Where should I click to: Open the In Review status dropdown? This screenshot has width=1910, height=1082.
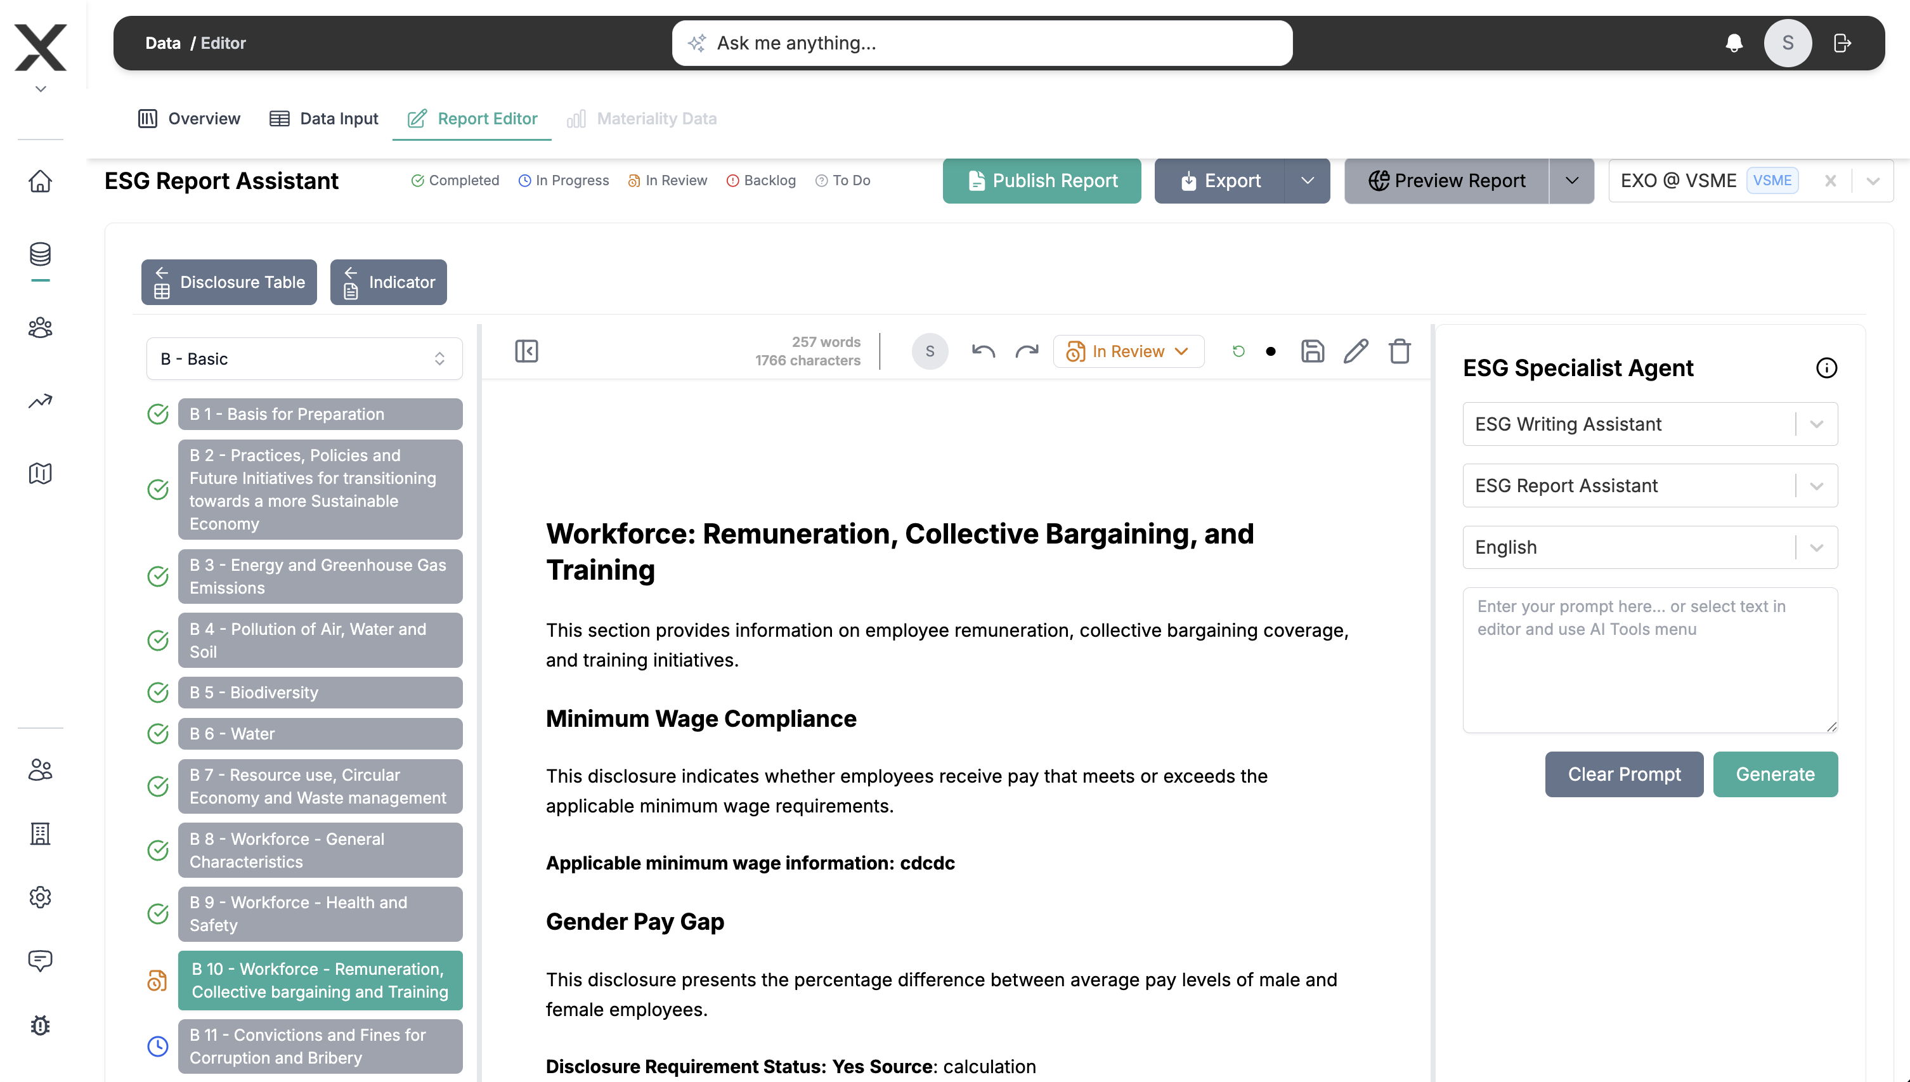tap(1127, 351)
